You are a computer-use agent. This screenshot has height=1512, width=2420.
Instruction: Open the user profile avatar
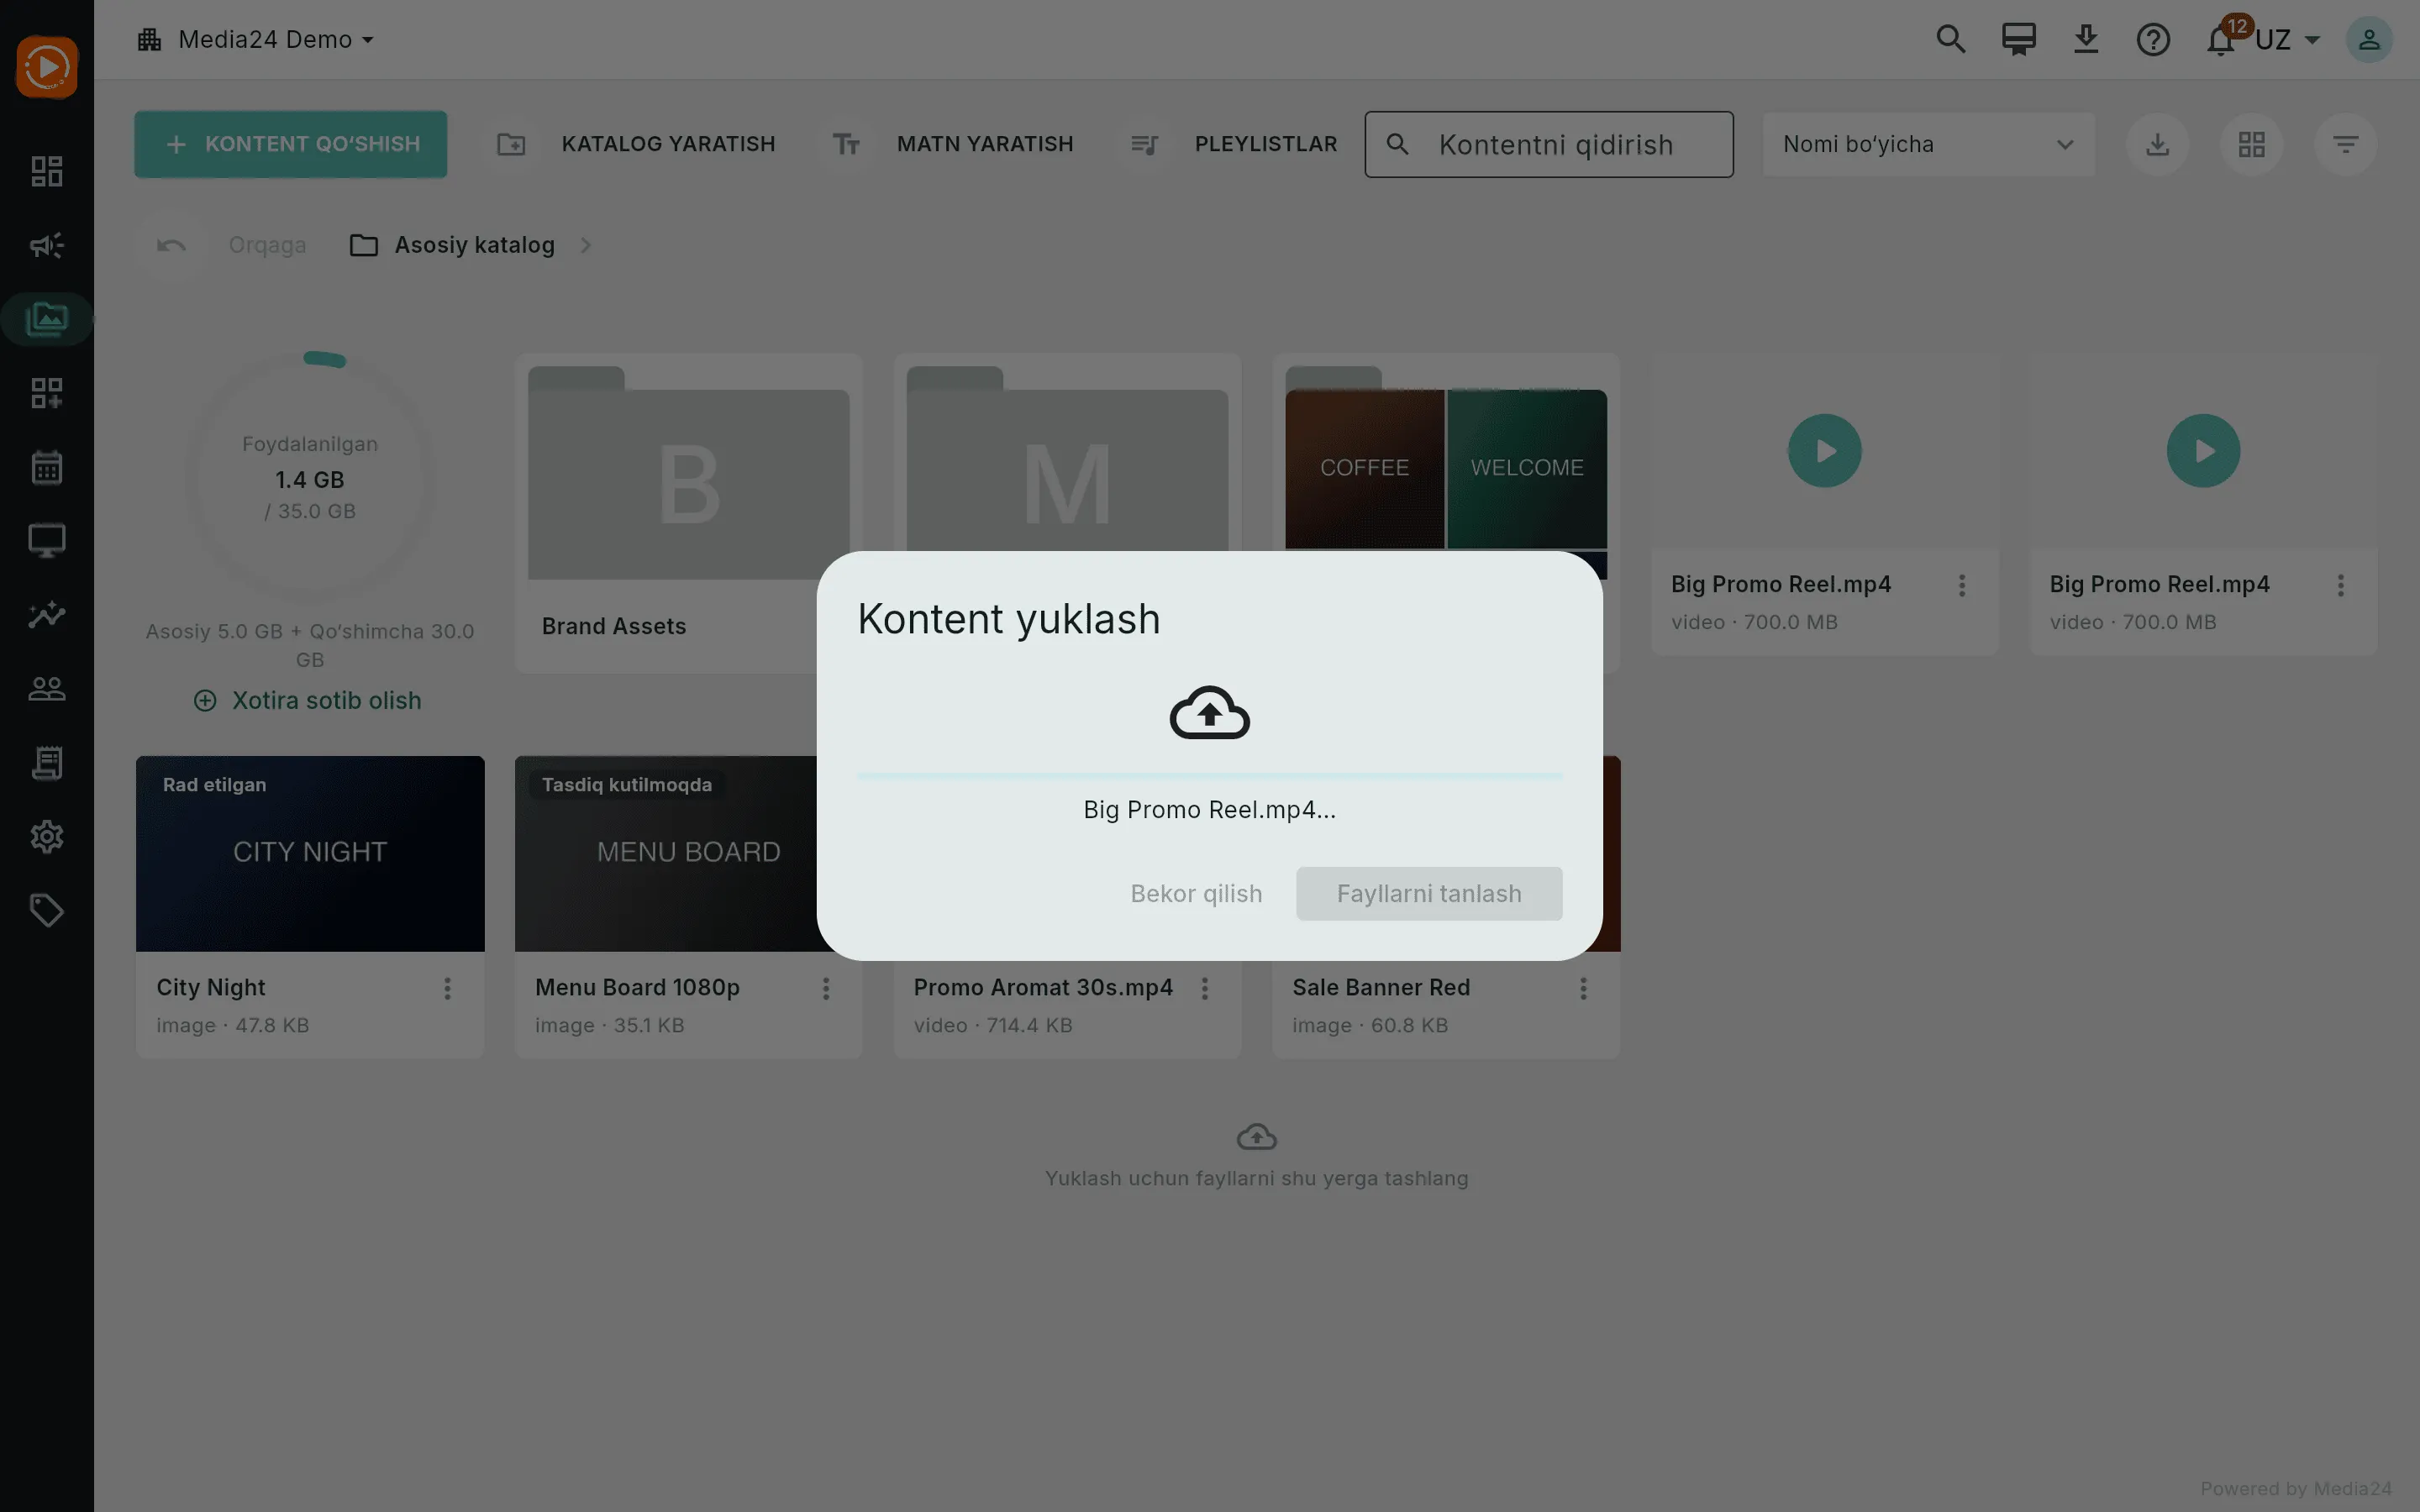(2369, 39)
